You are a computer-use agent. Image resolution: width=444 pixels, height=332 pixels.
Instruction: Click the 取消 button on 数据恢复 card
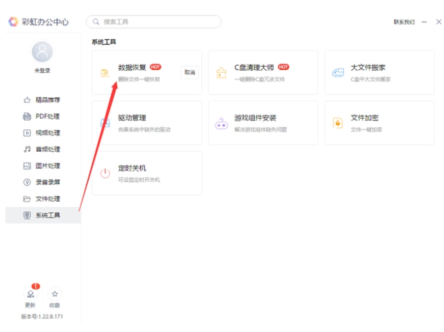pos(190,72)
